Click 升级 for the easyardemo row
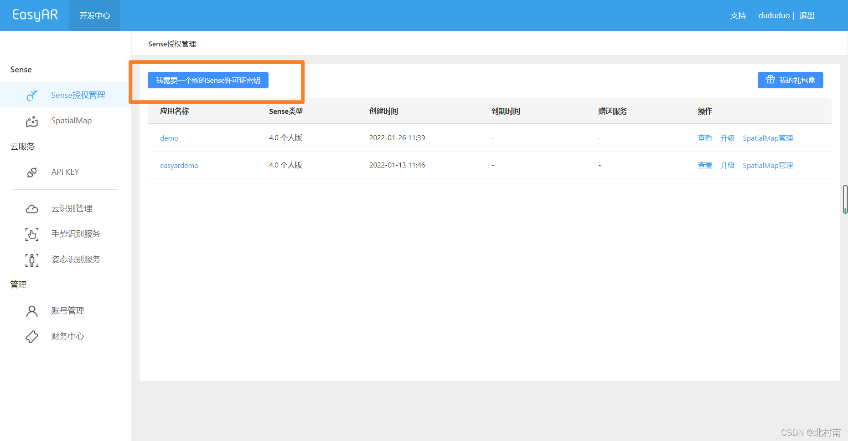Screen dimensions: 848x441 point(728,165)
